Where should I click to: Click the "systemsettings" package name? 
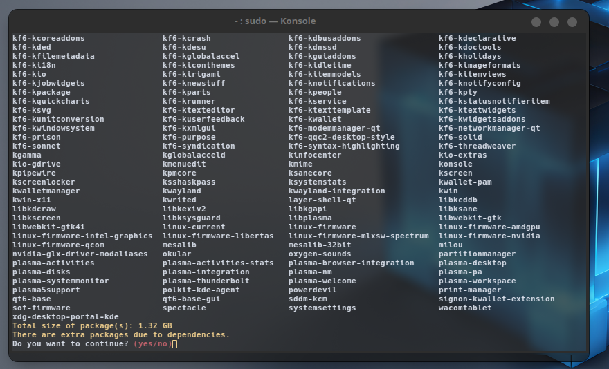click(322, 307)
